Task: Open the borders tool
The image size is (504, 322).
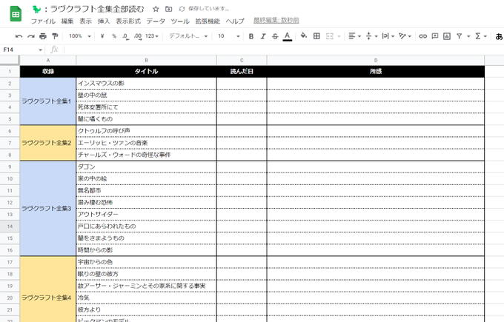Action: point(316,36)
